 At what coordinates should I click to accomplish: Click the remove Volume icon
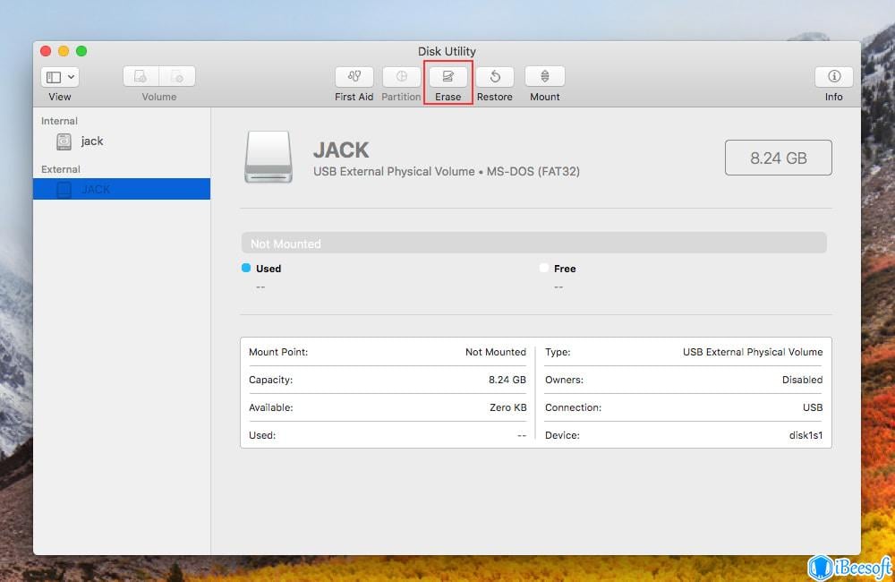[x=176, y=75]
